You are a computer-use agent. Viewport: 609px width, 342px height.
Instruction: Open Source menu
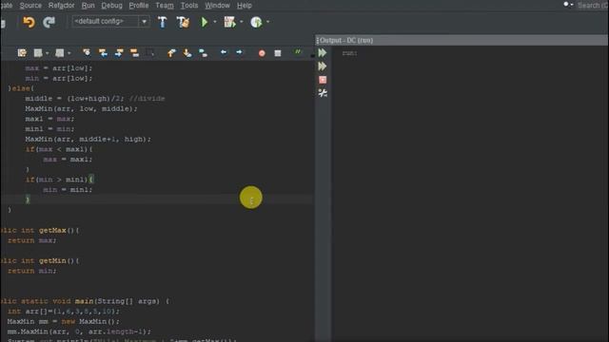[30, 6]
